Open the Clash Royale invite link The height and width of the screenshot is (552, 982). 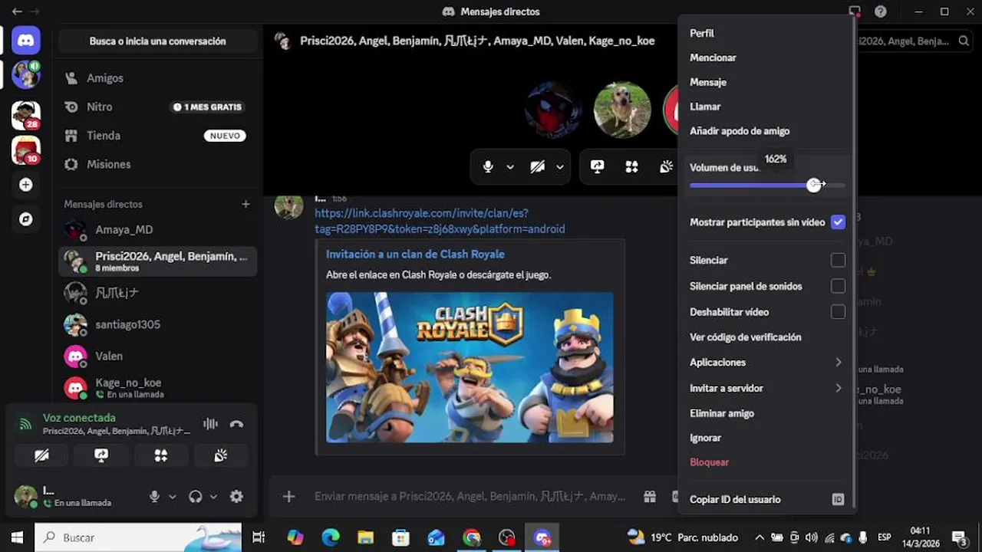(440, 221)
